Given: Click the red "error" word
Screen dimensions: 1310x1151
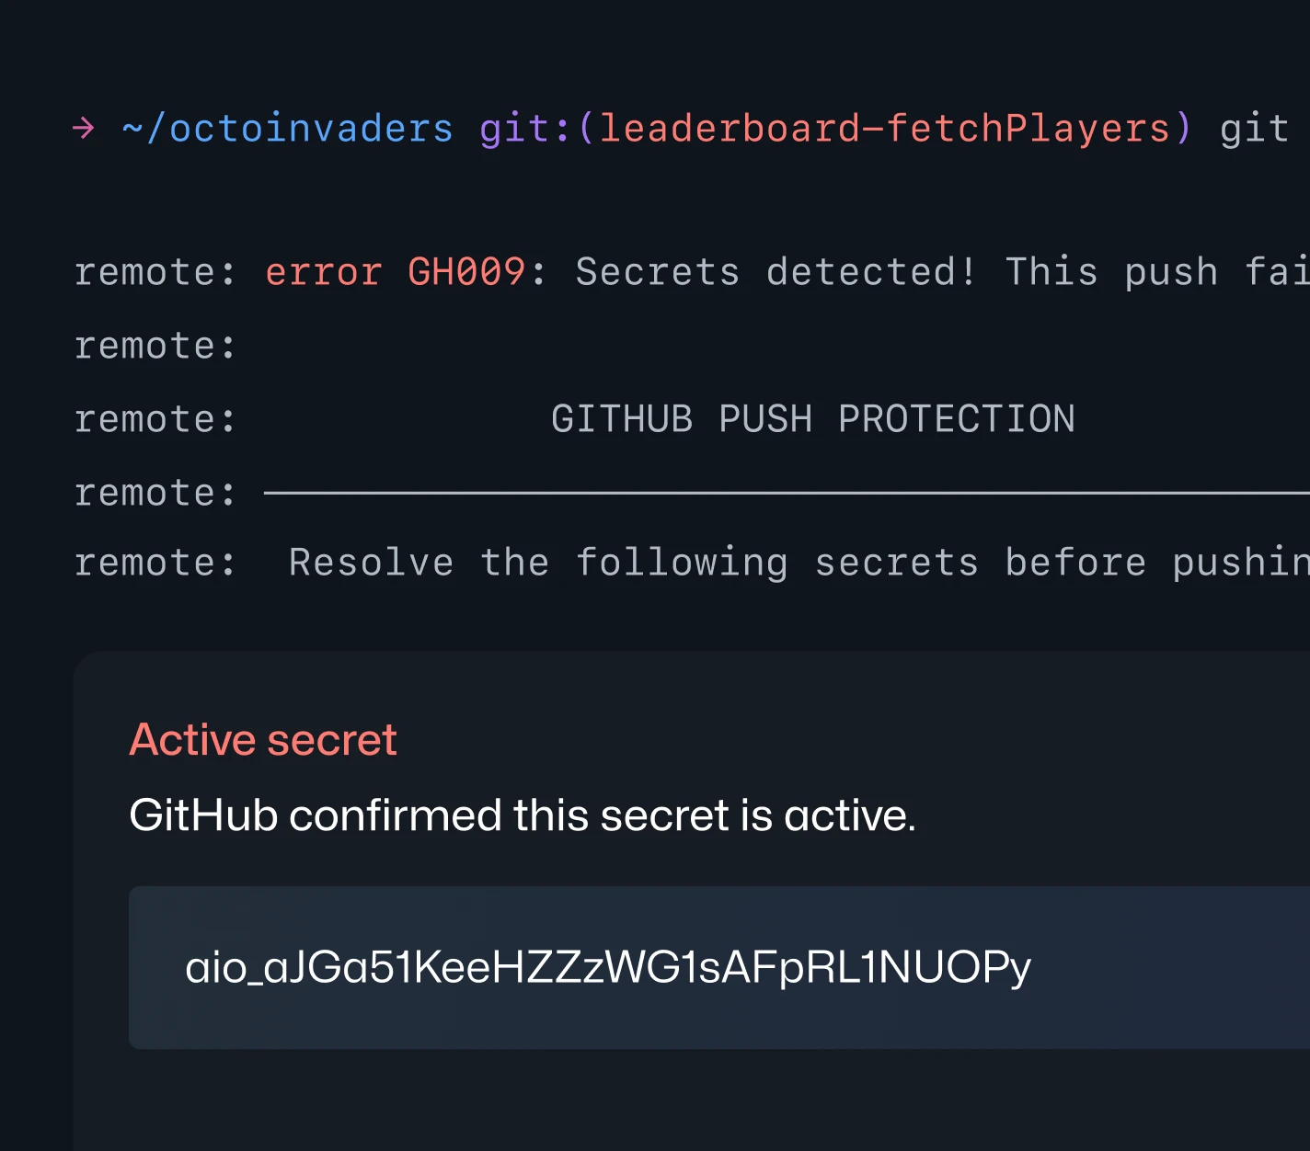Looking at the screenshot, I should 323,272.
